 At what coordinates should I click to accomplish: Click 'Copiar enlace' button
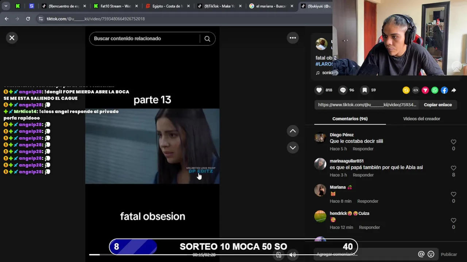tap(438, 105)
